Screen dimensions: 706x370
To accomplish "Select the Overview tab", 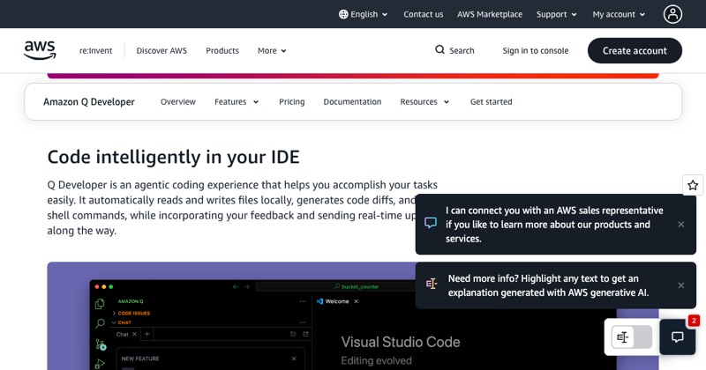I will point(178,101).
